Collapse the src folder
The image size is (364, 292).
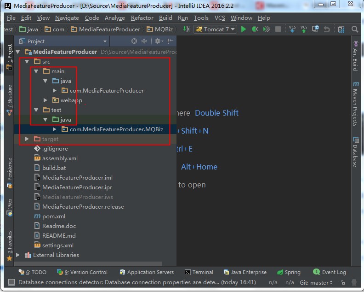pyautogui.click(x=27, y=62)
